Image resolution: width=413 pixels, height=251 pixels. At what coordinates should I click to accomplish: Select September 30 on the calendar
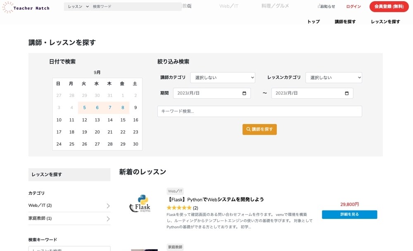135,144
